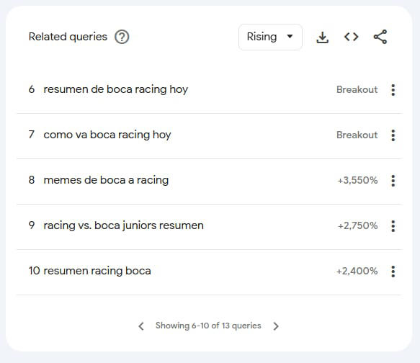Click Breakout label for query 6
Image resolution: width=420 pixels, height=363 pixels.
[357, 90]
